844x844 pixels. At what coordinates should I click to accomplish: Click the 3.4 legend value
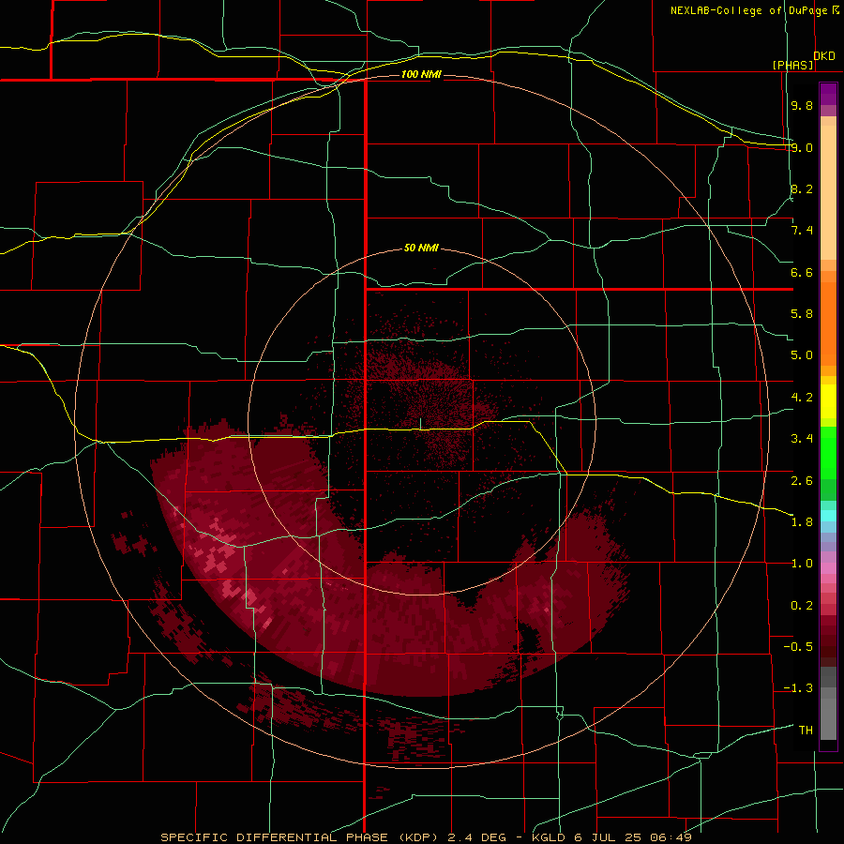pyautogui.click(x=802, y=439)
